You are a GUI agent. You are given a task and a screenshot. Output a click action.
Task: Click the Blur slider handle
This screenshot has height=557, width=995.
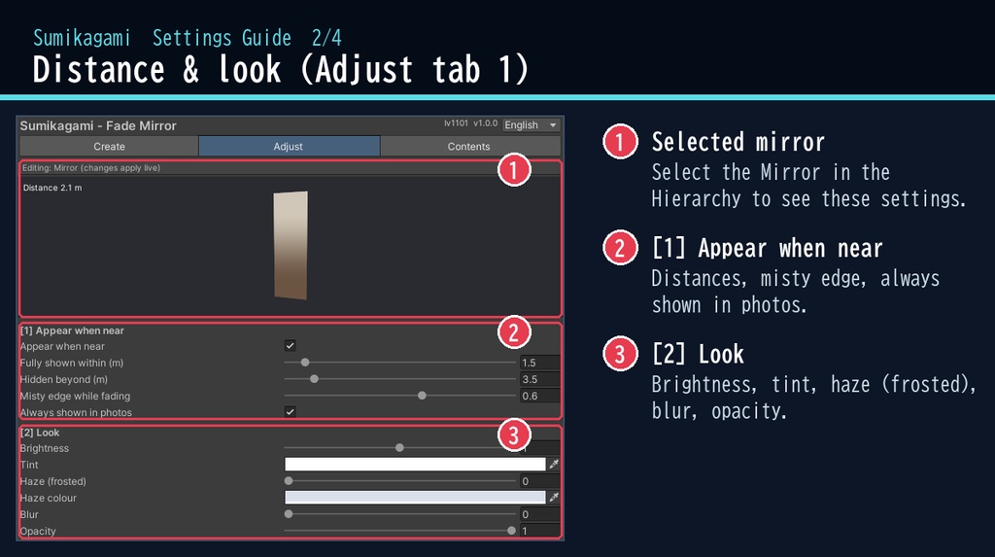click(289, 514)
